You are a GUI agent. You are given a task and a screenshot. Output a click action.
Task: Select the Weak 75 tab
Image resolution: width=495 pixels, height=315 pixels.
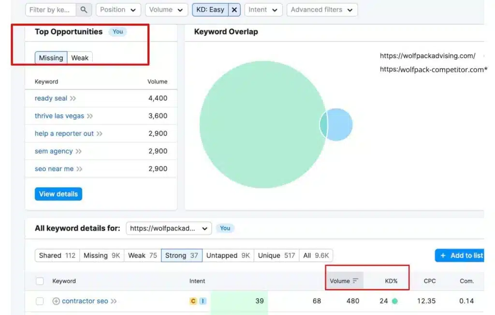click(143, 256)
